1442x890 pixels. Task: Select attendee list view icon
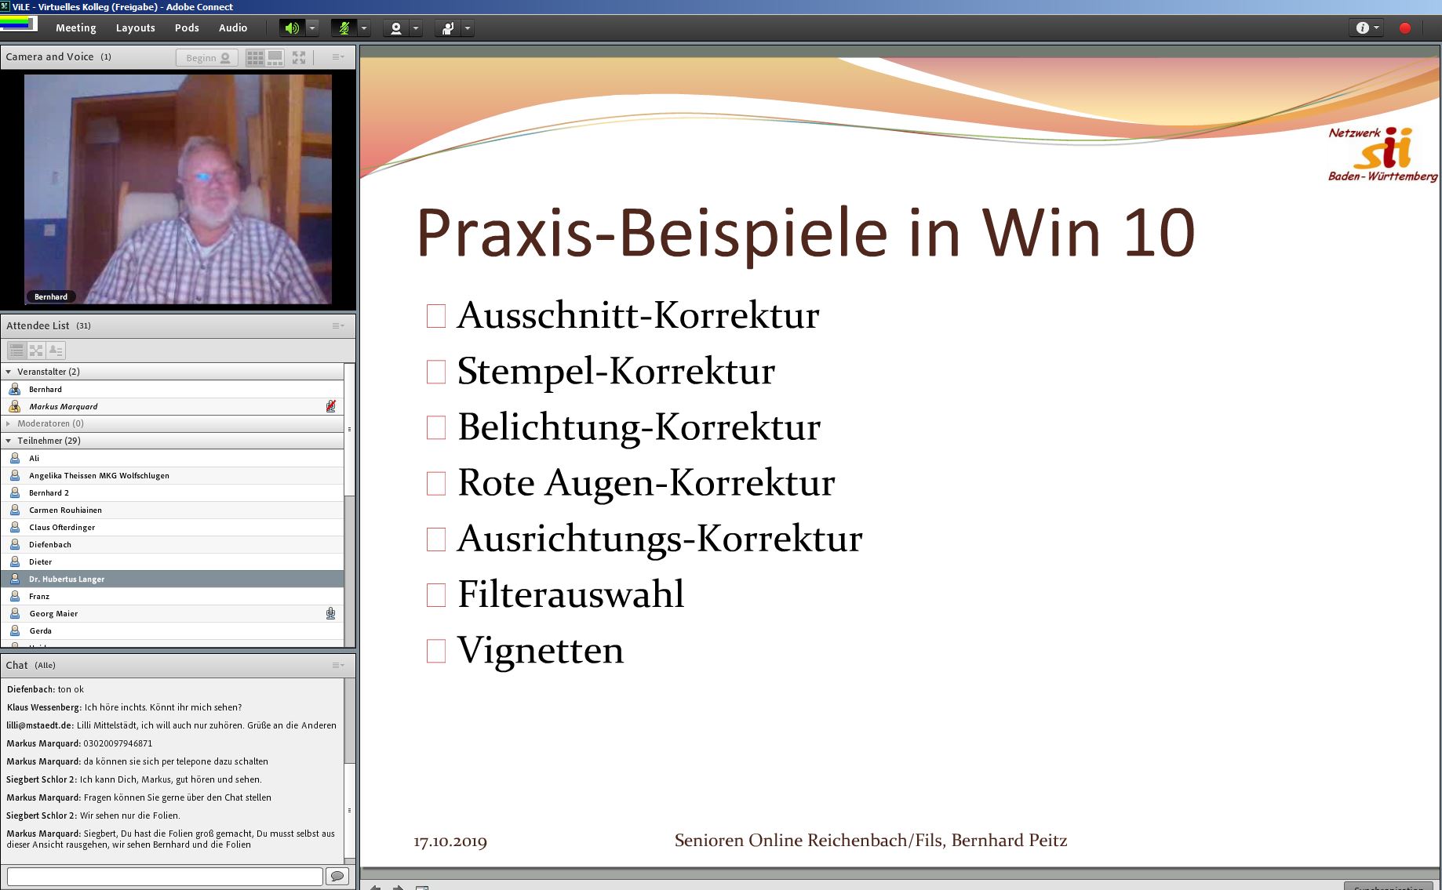[x=16, y=351]
